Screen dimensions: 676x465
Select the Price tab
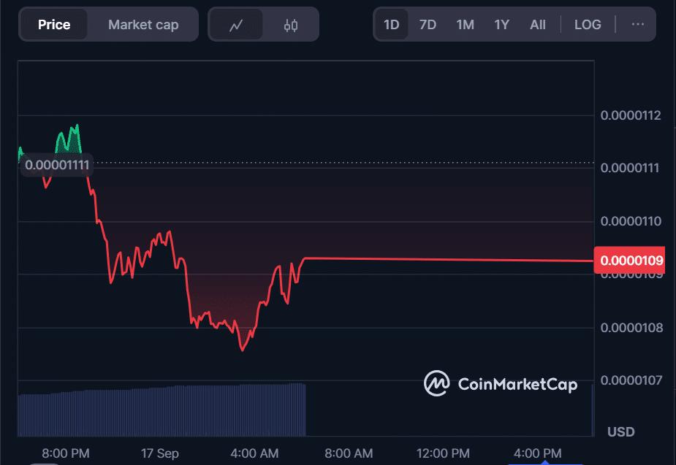click(54, 25)
